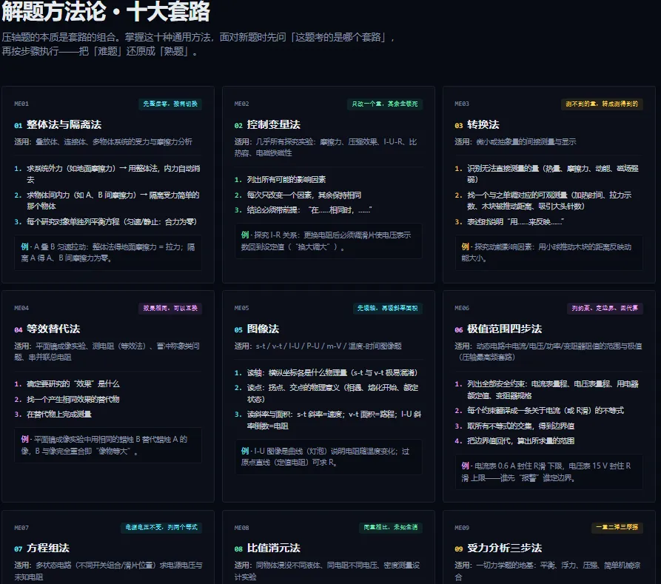This screenshot has height=584, width=661.
Task: Click the 适用 line 动态电路中电流/电压/功率
Action: 548,352
